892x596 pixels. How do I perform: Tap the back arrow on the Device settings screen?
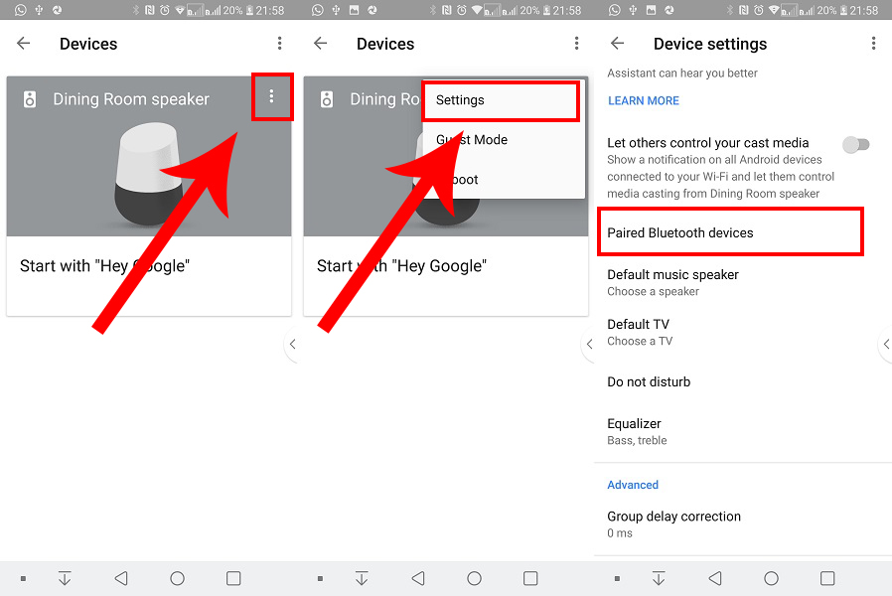616,44
